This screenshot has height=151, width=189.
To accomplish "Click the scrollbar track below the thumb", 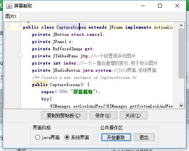I will click(x=181, y=91).
